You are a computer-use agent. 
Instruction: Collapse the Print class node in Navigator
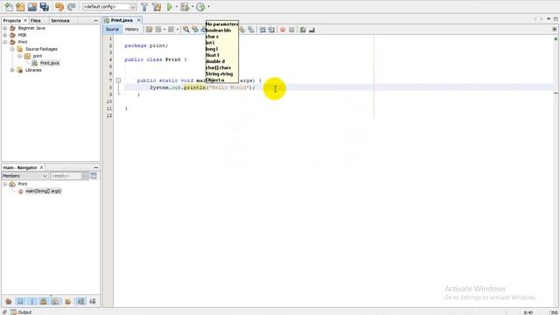pos(5,184)
